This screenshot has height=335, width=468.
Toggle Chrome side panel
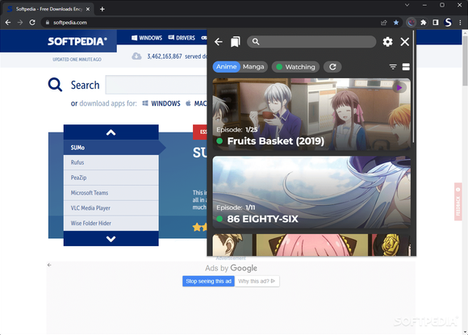click(436, 23)
